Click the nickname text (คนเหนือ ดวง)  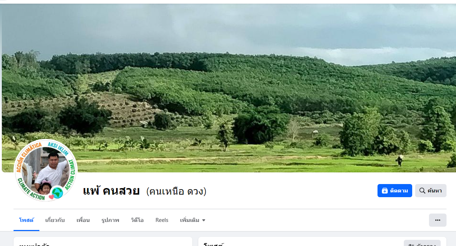176,191
